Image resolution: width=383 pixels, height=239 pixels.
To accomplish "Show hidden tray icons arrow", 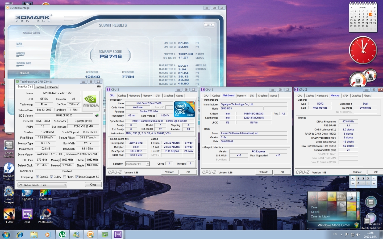I will [341, 234].
